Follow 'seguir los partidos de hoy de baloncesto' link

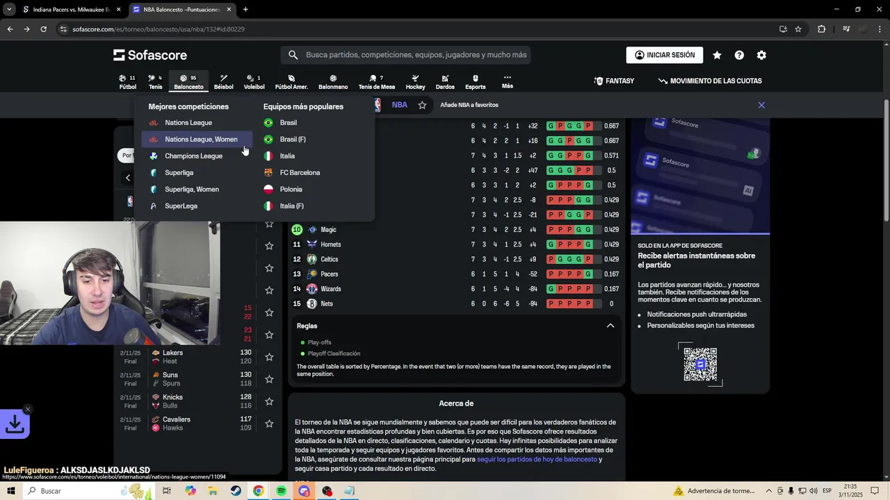pyautogui.click(x=537, y=459)
